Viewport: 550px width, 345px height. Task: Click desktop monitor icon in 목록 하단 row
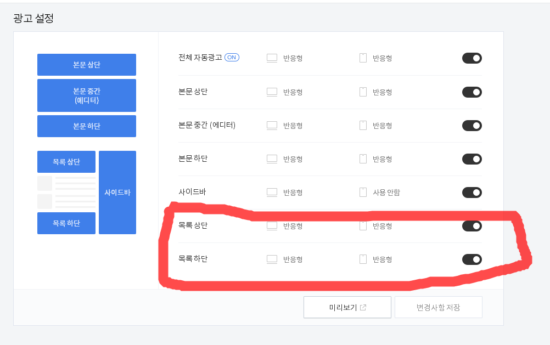(x=272, y=259)
